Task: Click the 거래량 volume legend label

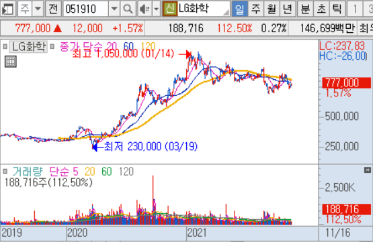Action: 28,172
